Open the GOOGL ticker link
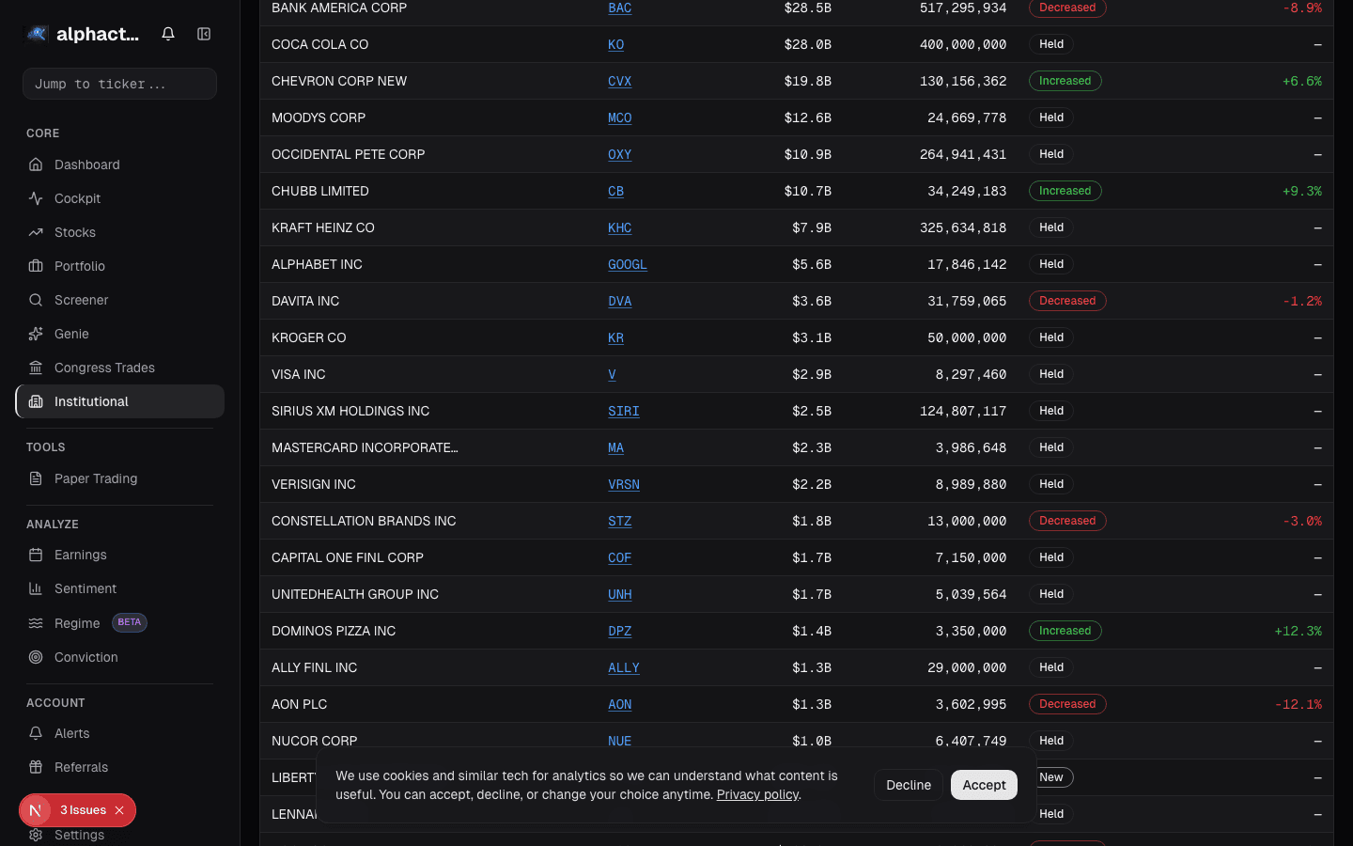This screenshot has height=846, width=1353. 627,264
